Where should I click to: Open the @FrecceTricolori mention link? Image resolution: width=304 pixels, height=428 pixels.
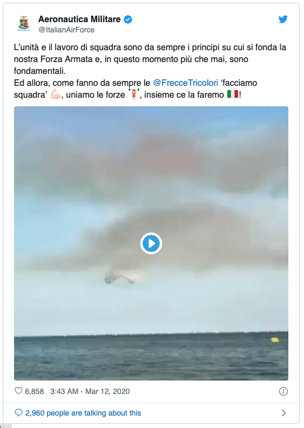point(185,83)
